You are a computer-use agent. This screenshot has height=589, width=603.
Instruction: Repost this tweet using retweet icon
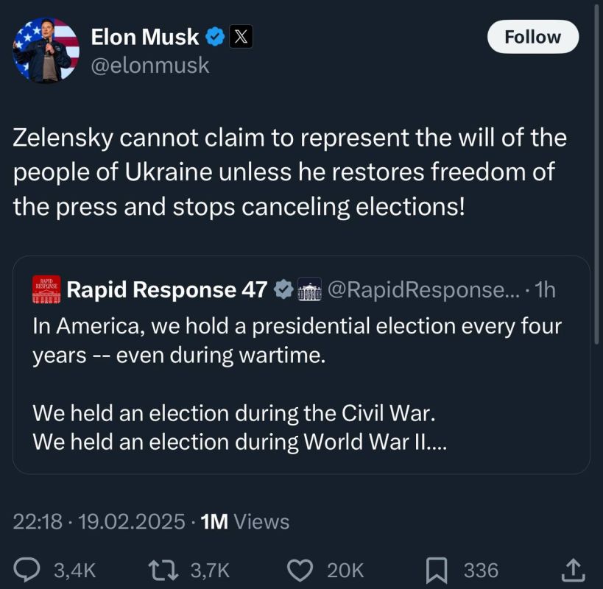click(x=163, y=570)
